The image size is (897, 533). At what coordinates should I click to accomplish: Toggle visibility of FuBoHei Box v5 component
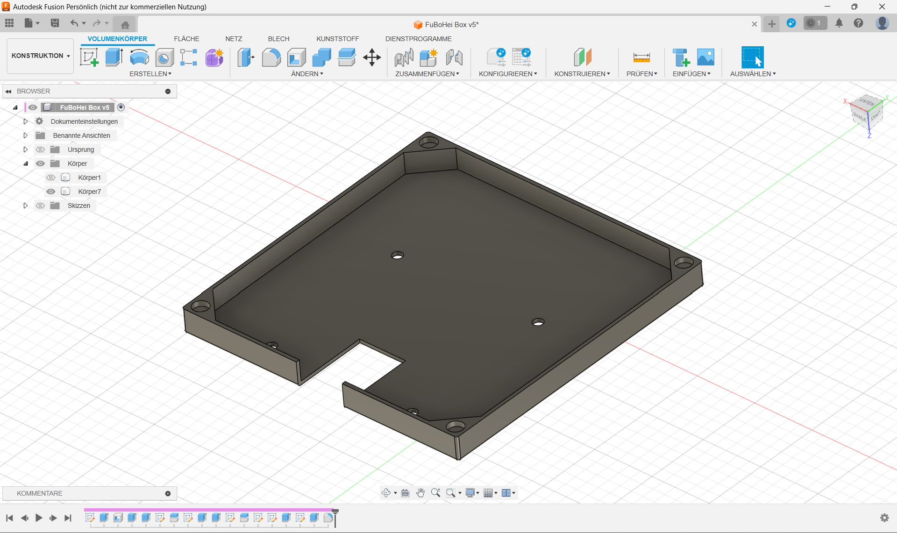pos(32,107)
